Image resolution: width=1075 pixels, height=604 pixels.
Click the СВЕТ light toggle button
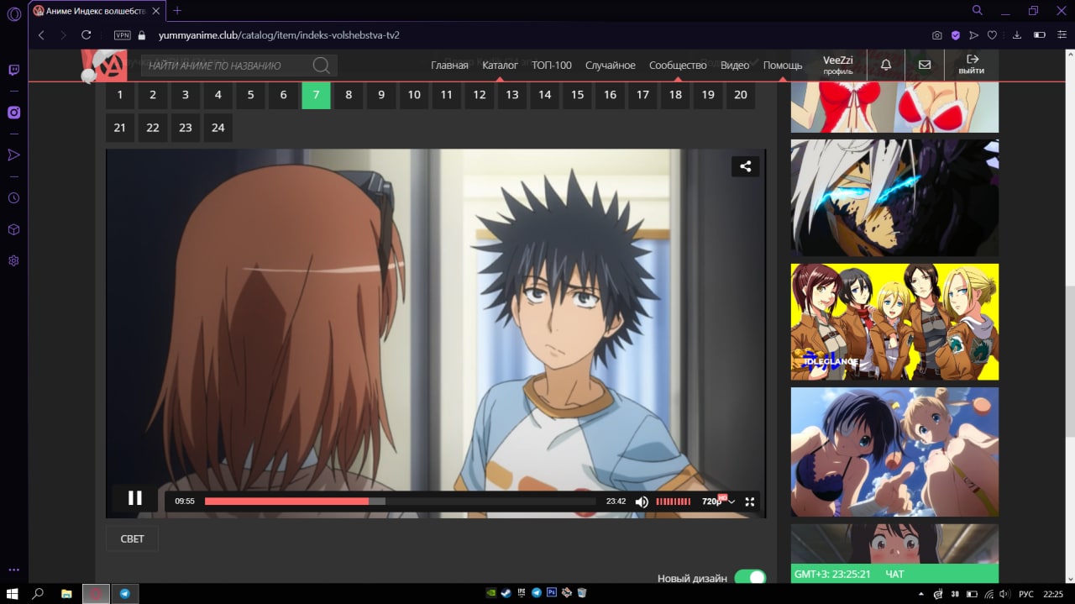(x=132, y=538)
